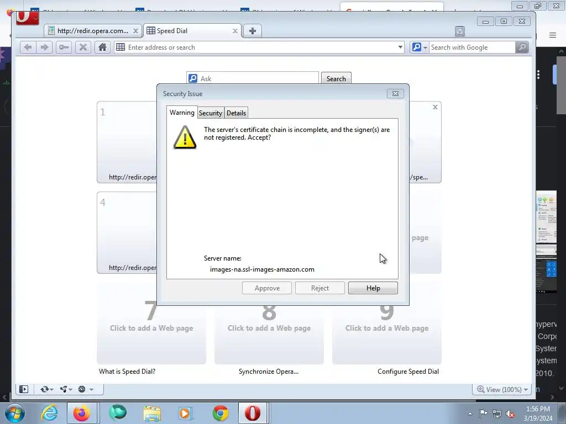This screenshot has width=566, height=424.
Task: Open Opera Unite status bar icon
Action: [x=64, y=389]
